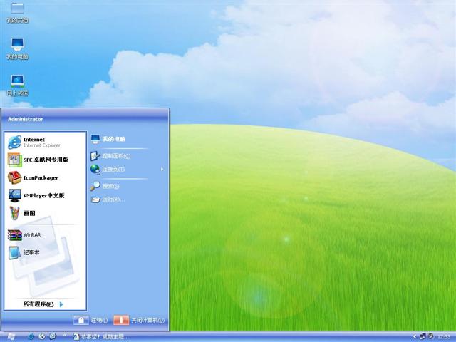Expand hidden system tray icons arrow

415,337
